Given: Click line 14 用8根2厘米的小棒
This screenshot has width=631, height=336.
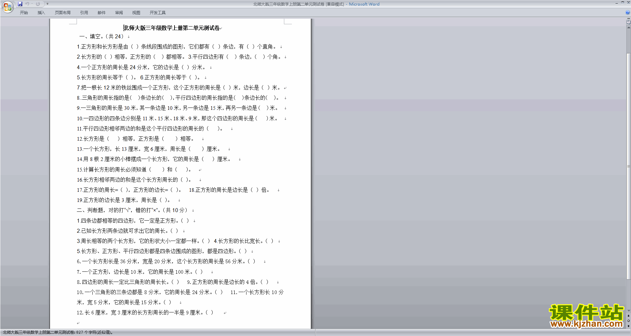Looking at the screenshot, I should pyautogui.click(x=154, y=159).
